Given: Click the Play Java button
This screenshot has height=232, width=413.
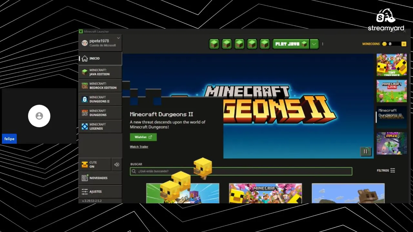Looking at the screenshot, I should pyautogui.click(x=291, y=44).
